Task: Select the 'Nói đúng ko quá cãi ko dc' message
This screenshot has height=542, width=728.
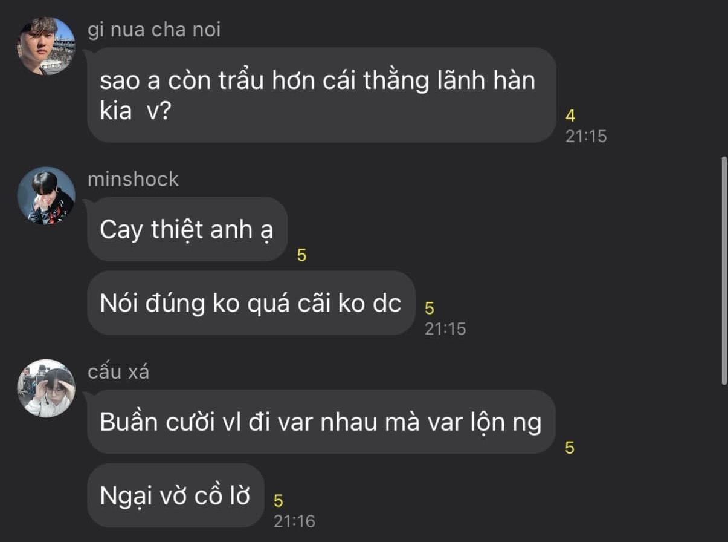Action: [251, 303]
